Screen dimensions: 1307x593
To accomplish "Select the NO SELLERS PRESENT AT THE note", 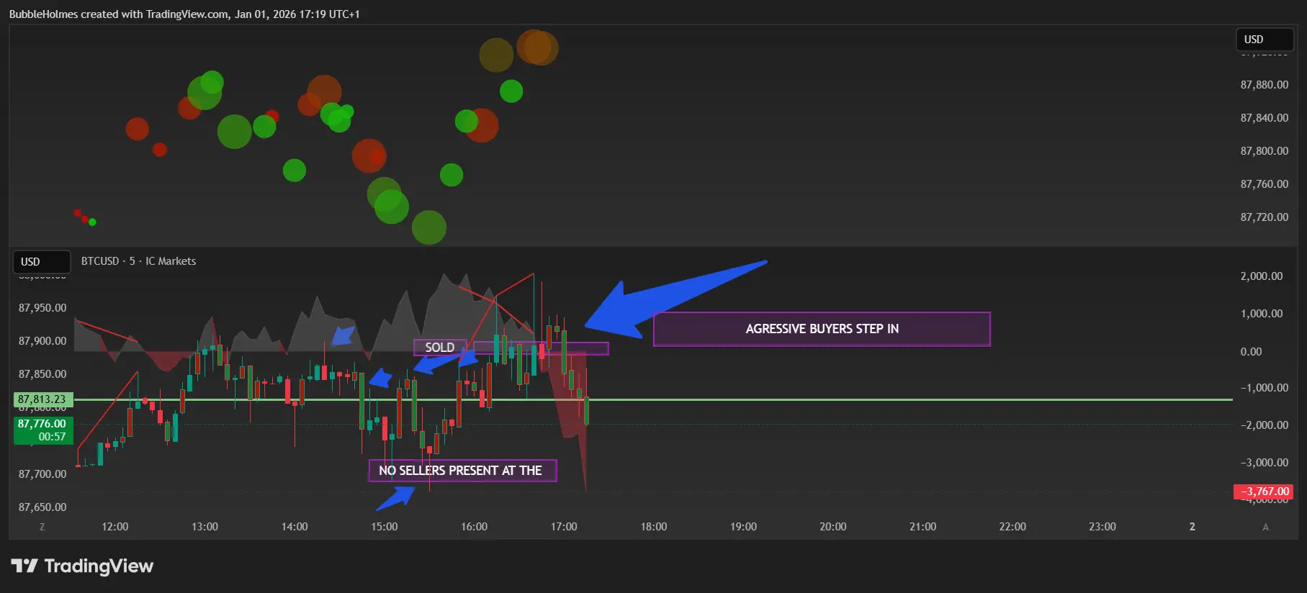I will click(462, 471).
